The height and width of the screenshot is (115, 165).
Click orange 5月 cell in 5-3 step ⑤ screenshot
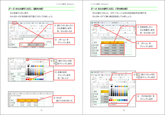click(28, 100)
